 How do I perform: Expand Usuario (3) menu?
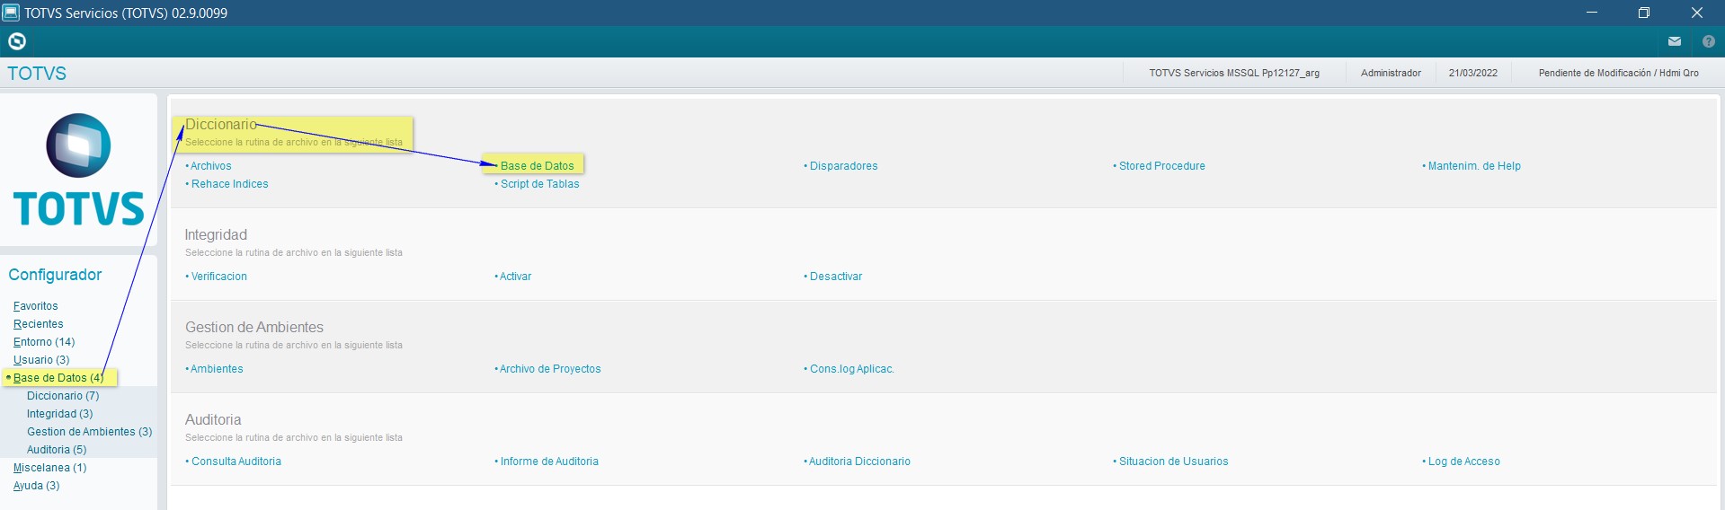(x=41, y=360)
